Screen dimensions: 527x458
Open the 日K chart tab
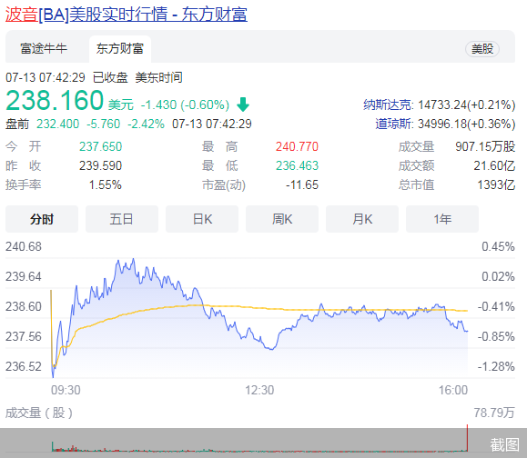(202, 219)
